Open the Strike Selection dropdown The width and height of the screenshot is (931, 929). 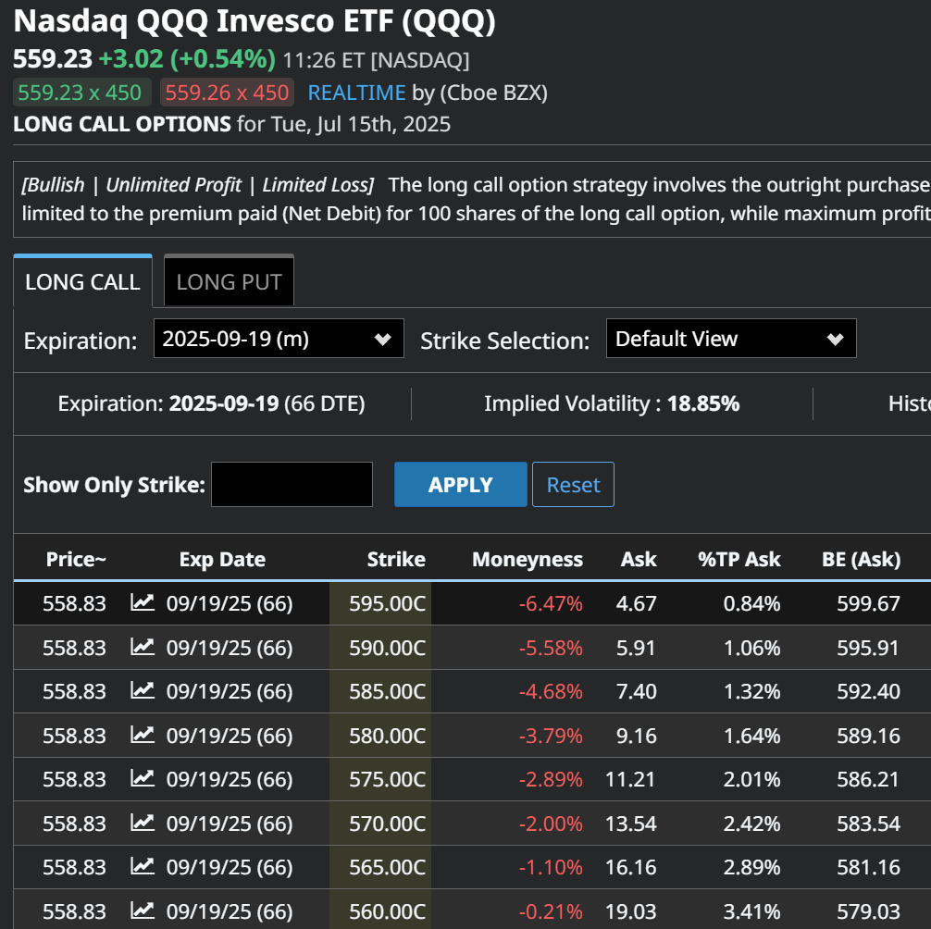(x=730, y=338)
